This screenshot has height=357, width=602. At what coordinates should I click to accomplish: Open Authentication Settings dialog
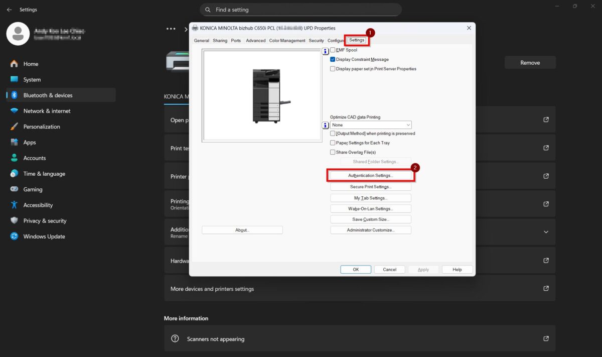(x=371, y=176)
